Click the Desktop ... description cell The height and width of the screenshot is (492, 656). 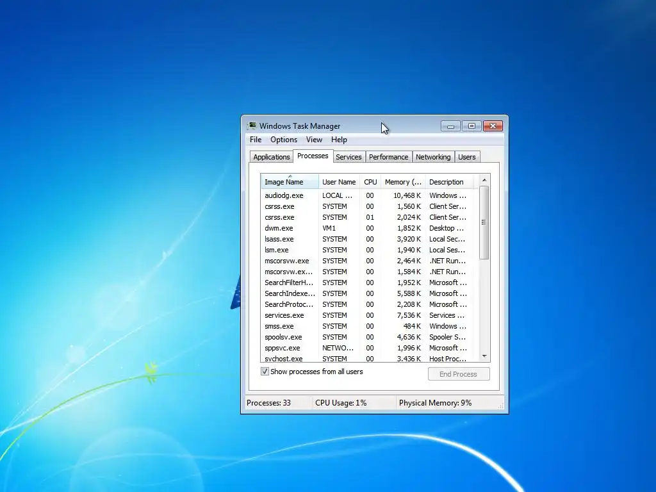click(447, 228)
